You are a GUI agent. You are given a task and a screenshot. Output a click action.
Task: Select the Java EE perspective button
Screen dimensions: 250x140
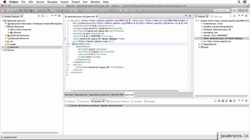click(243, 10)
